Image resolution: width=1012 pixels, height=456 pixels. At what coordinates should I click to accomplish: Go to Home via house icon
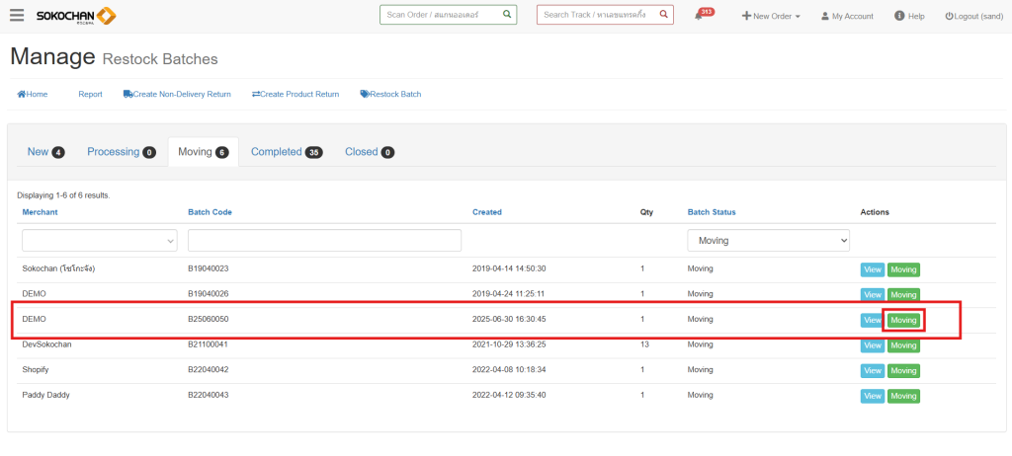click(22, 94)
